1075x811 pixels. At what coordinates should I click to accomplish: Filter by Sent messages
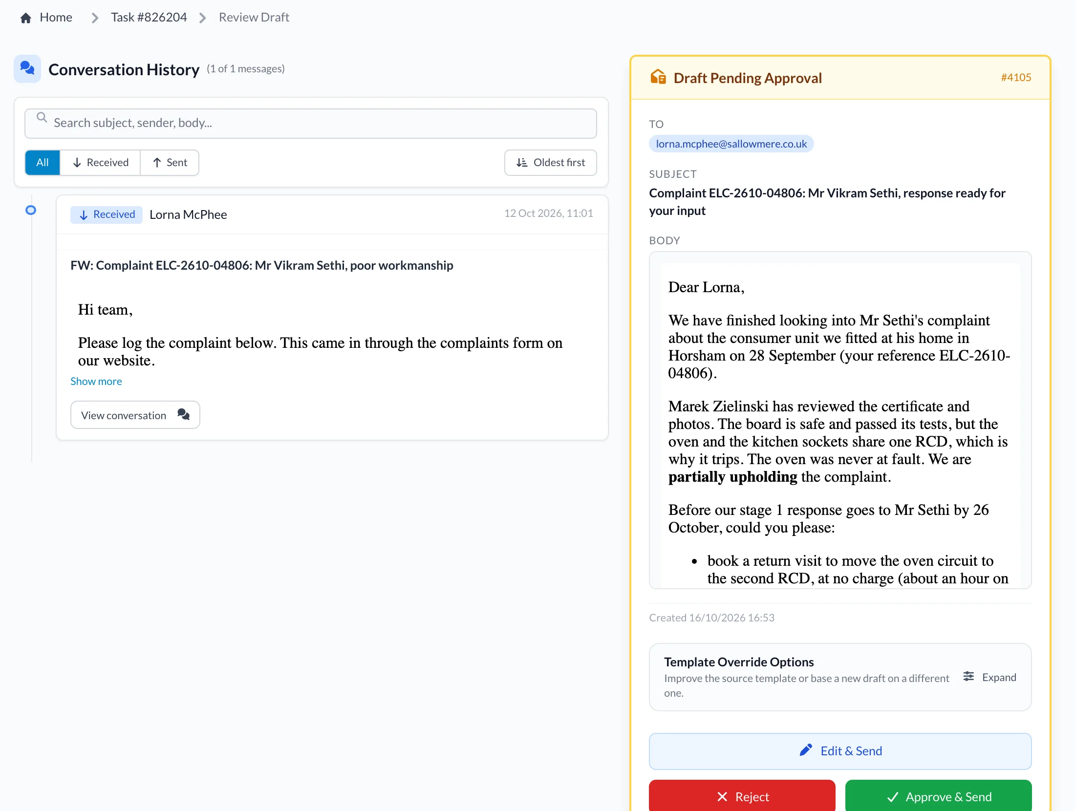[x=170, y=162]
